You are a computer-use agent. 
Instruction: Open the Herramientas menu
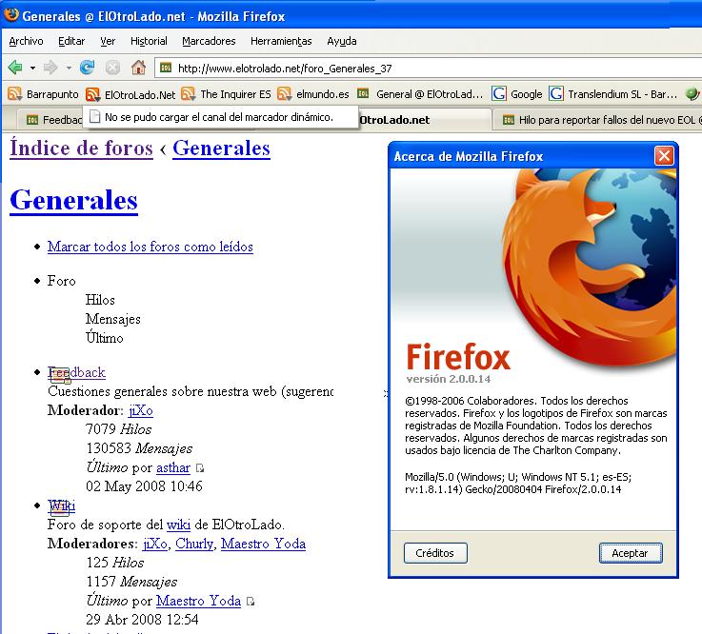click(x=281, y=41)
